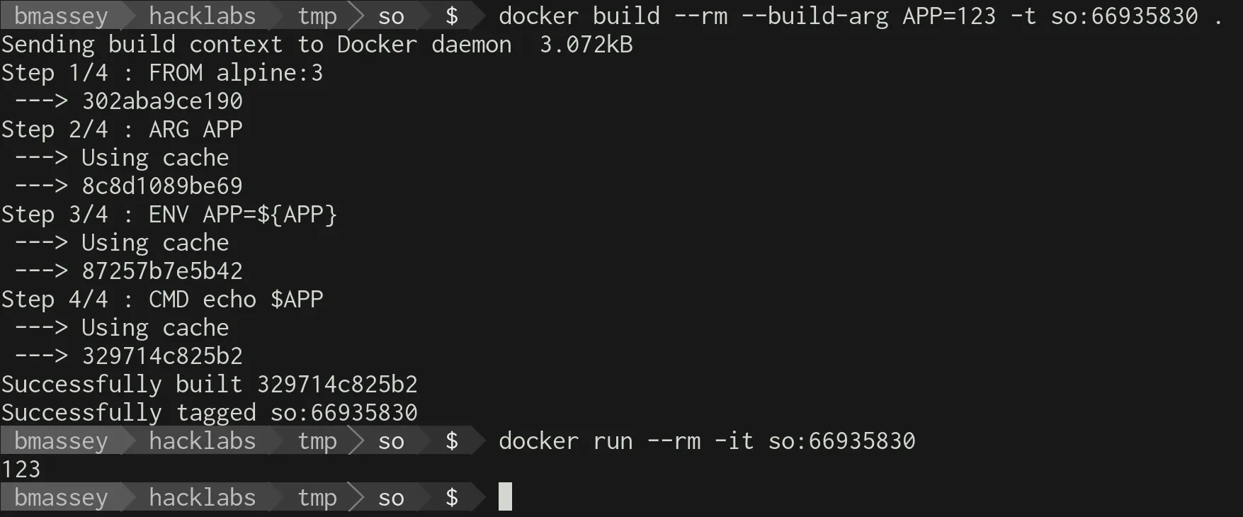Click the dollar sign in the first prompt
Screen dimensions: 1243x517
(452, 16)
